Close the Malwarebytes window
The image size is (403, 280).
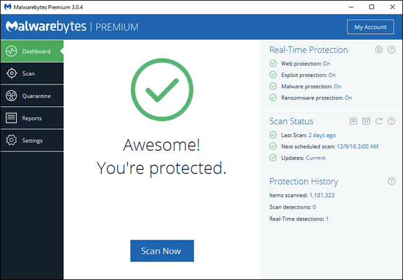click(392, 7)
